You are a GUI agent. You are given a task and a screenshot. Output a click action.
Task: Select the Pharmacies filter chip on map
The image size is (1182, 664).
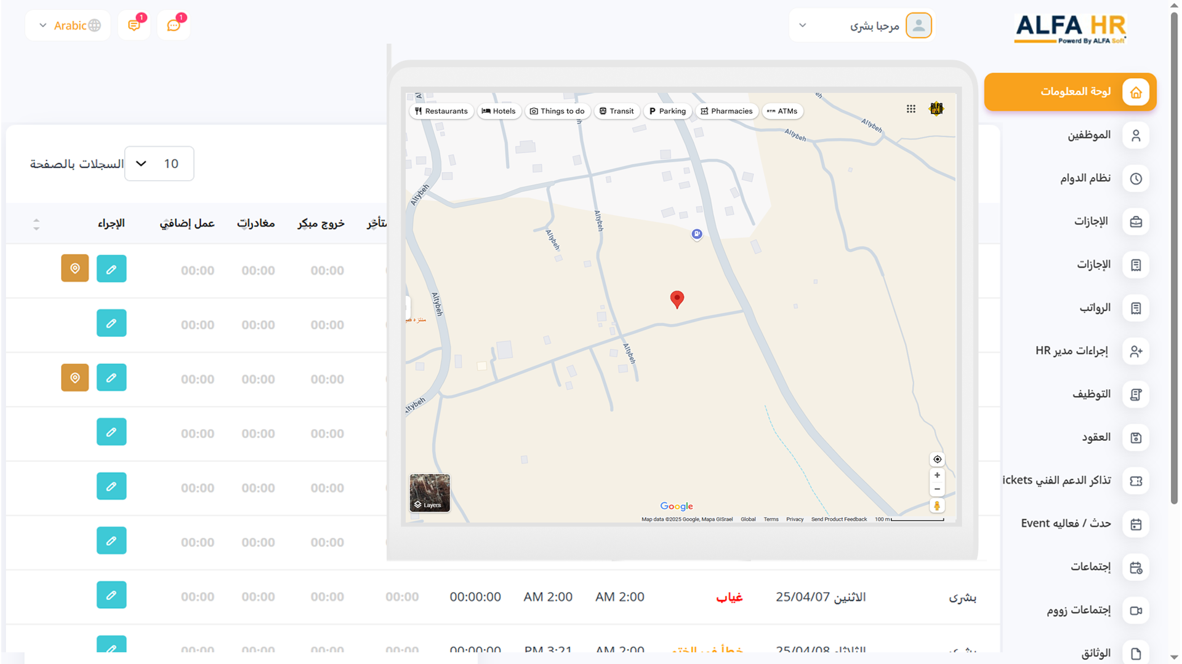click(726, 111)
